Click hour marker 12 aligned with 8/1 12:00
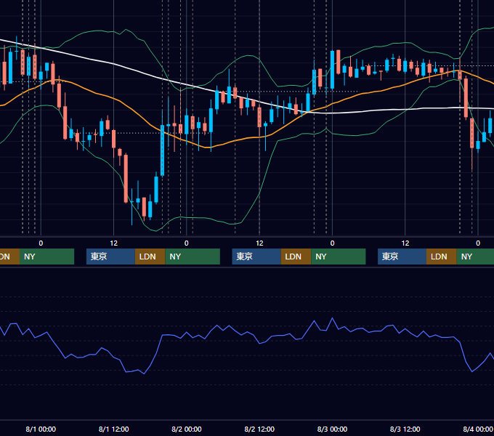The height and width of the screenshot is (436, 494). click(114, 243)
